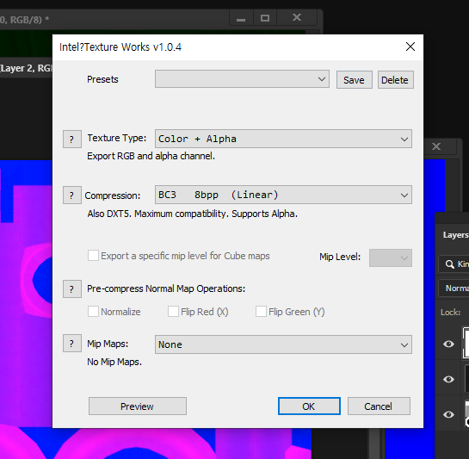Toggle the Flip Green (Y) checkbox
Viewport: 469px width, 459px height.
coord(261,312)
